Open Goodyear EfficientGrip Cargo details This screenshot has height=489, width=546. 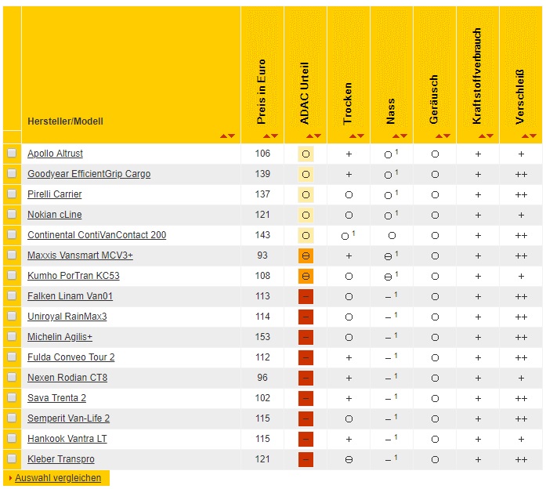89,174
